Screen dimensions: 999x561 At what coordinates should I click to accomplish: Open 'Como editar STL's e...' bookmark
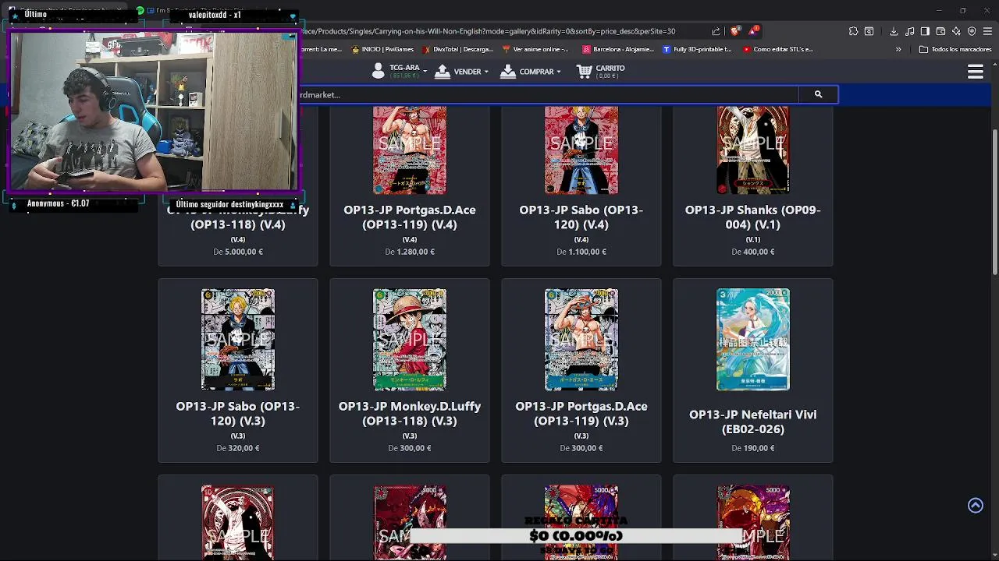[x=778, y=49]
